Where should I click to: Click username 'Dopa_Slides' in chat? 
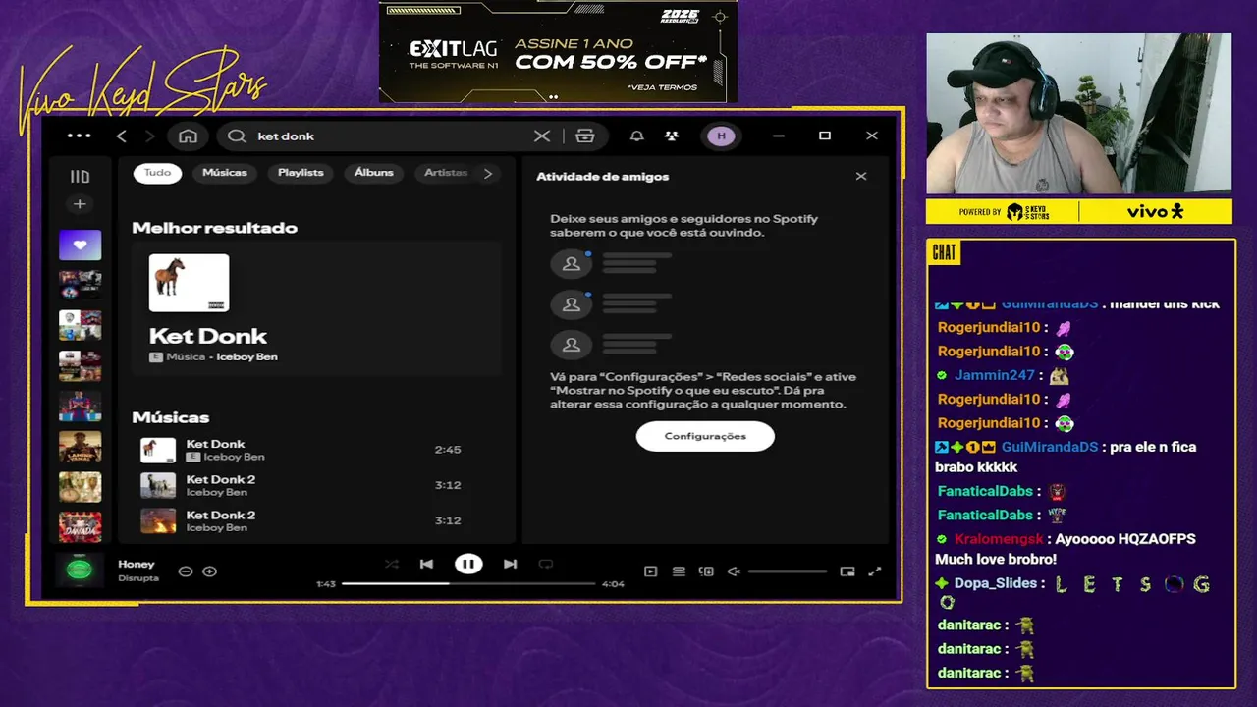(996, 583)
